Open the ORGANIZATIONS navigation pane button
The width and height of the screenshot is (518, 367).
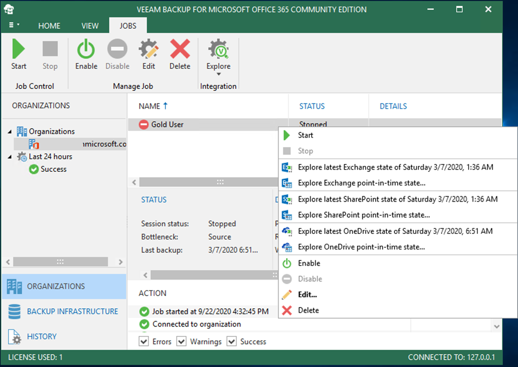coord(64,286)
